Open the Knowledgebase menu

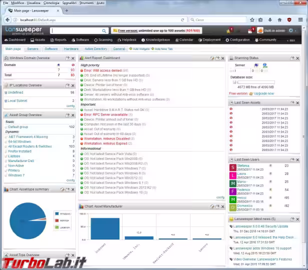click(155, 40)
